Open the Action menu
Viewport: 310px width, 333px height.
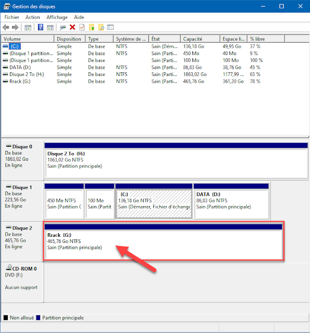32,17
